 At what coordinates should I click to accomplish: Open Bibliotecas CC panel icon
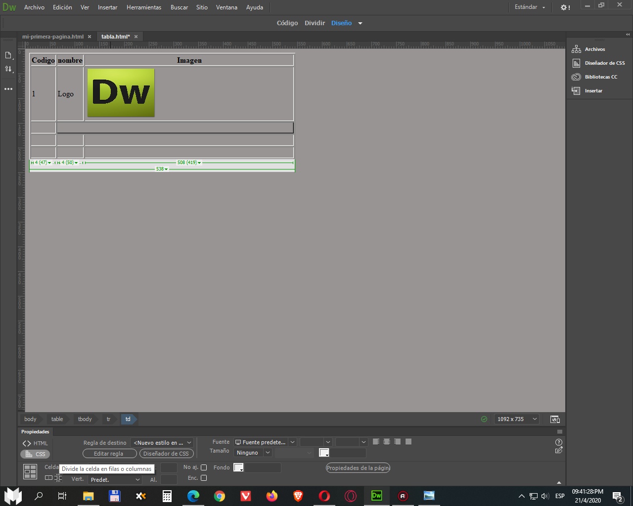coord(576,77)
